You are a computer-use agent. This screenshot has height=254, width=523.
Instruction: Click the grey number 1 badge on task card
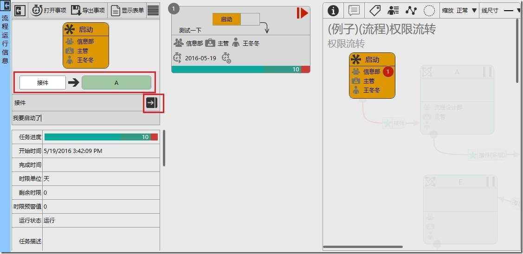click(x=174, y=9)
